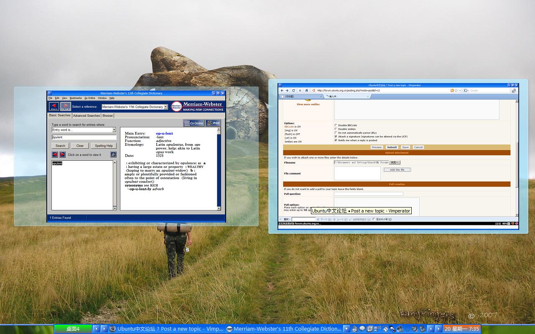The height and width of the screenshot is (334, 535).
Task: Go forward in the Vimperator browser
Action: click(x=287, y=90)
